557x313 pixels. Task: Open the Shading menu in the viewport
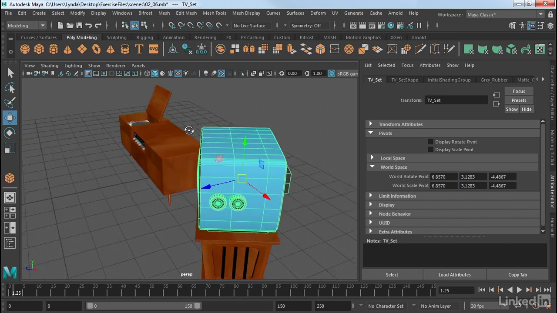(50, 66)
